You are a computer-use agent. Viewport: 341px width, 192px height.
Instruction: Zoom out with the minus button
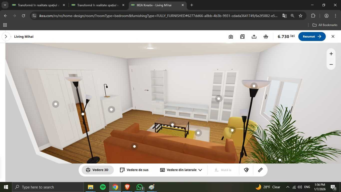[331, 64]
